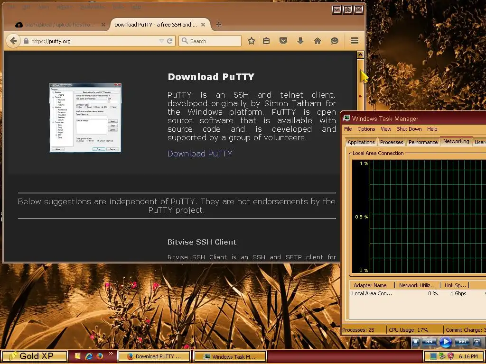Click the network tray icon
This screenshot has width=486, height=364.
442,356
